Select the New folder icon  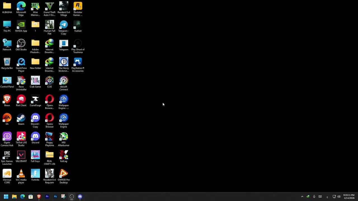click(35, 64)
